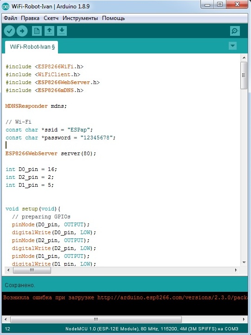Open the Правка menu
Screen dimensions: 251x335
[x=30, y=18]
